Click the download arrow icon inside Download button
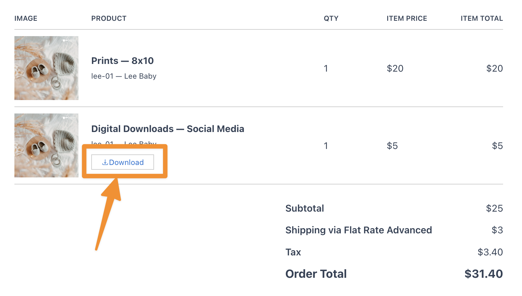522x296 pixels. [105, 162]
